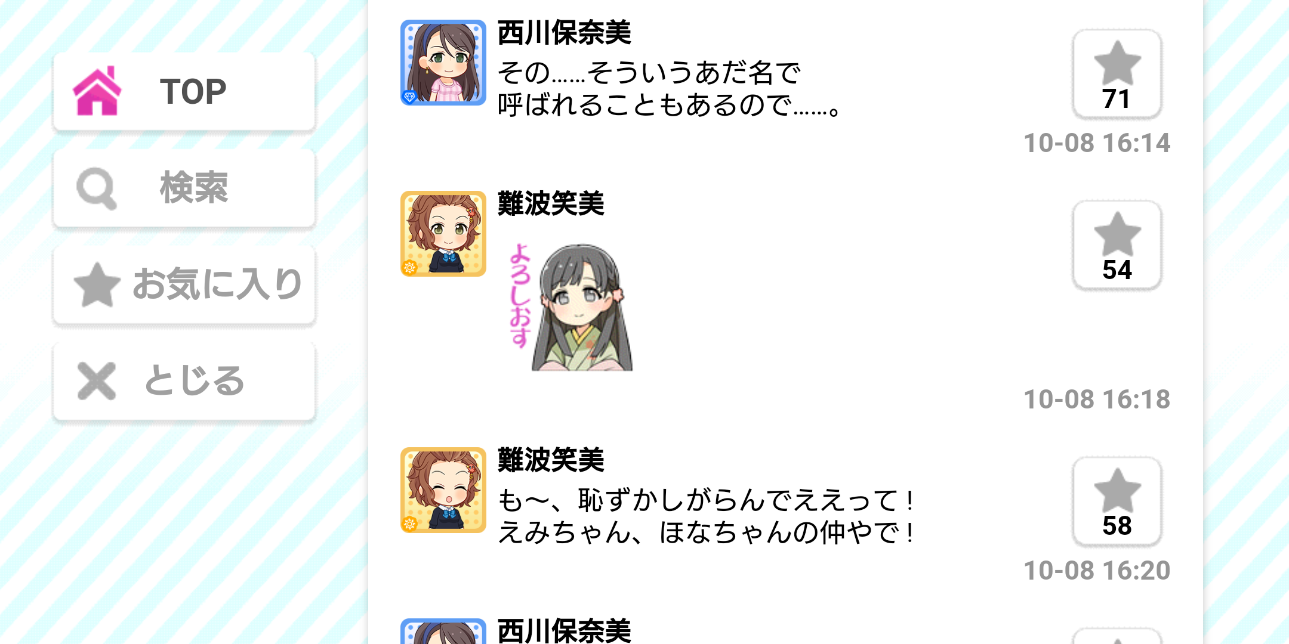The image size is (1289, 644).
Task: Tap the よろしおす kimono girl sticker
Action: click(571, 306)
